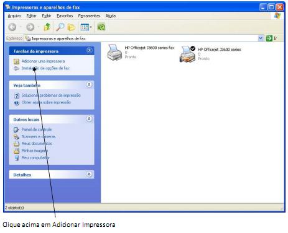The image size is (288, 233).
Task: Click the window title bar printer icon
Action: (8, 7)
